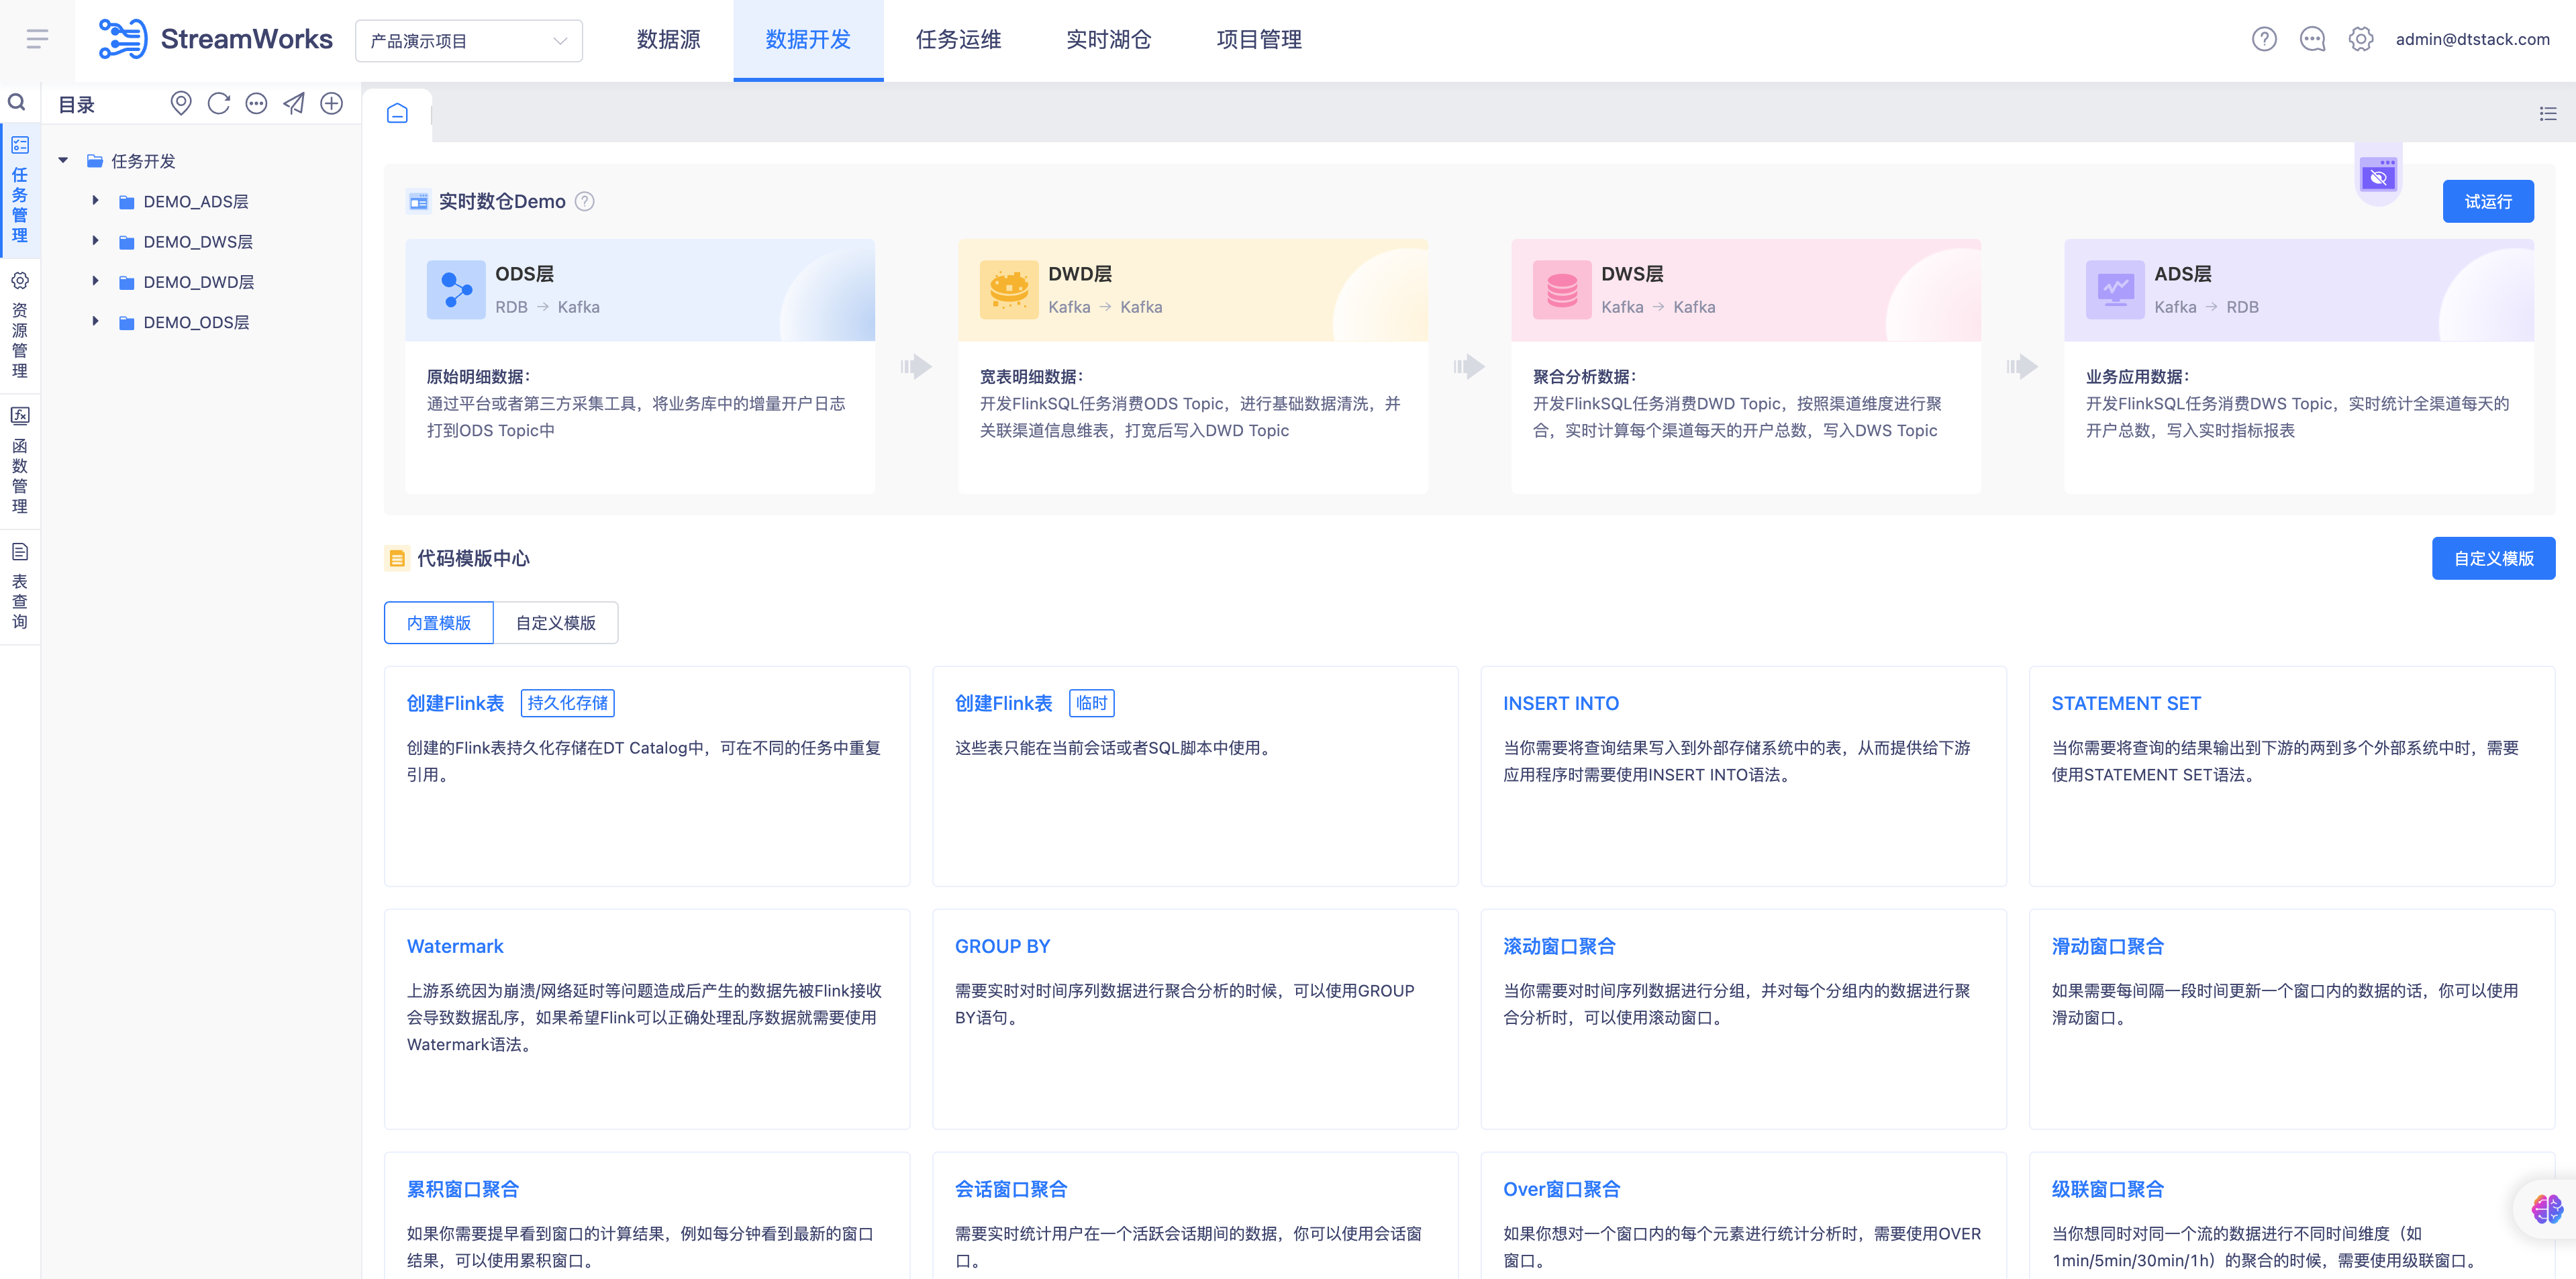Open 实时湖仓 in the top menu

pyautogui.click(x=1108, y=40)
